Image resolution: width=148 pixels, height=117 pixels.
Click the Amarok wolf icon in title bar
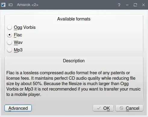click(3, 5)
